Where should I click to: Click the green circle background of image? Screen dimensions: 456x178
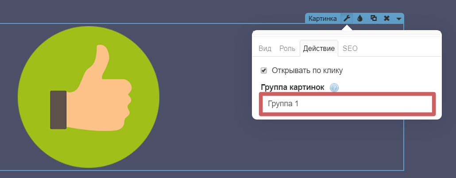[x=49, y=66]
